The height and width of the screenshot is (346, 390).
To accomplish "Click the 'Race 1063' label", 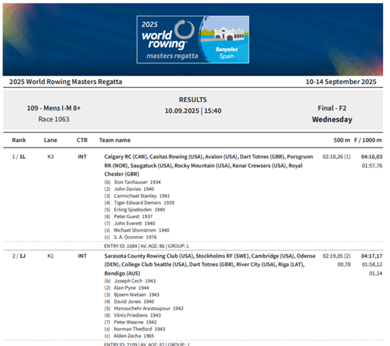I will tap(54, 119).
